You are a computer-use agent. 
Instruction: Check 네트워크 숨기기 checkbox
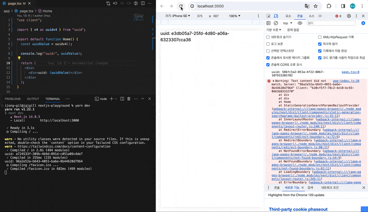coord(268,37)
